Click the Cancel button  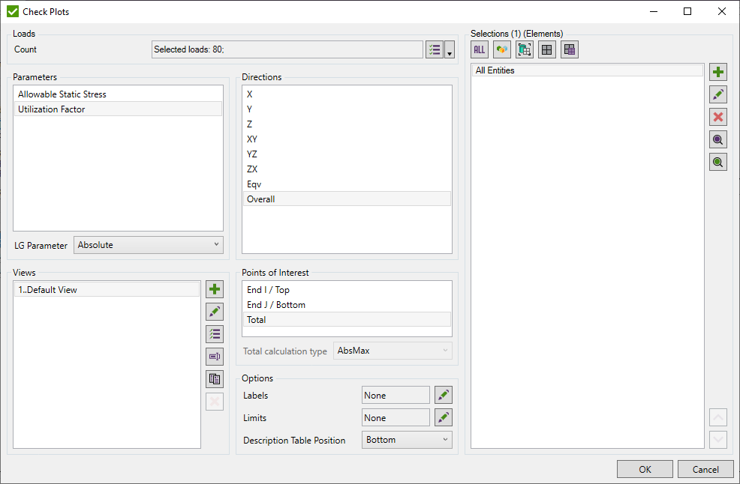tap(705, 469)
